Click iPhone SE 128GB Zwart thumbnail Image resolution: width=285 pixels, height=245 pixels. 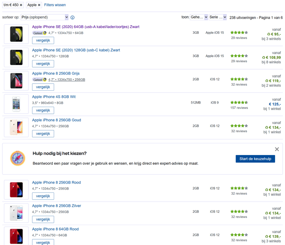pyautogui.click(x=16, y=57)
